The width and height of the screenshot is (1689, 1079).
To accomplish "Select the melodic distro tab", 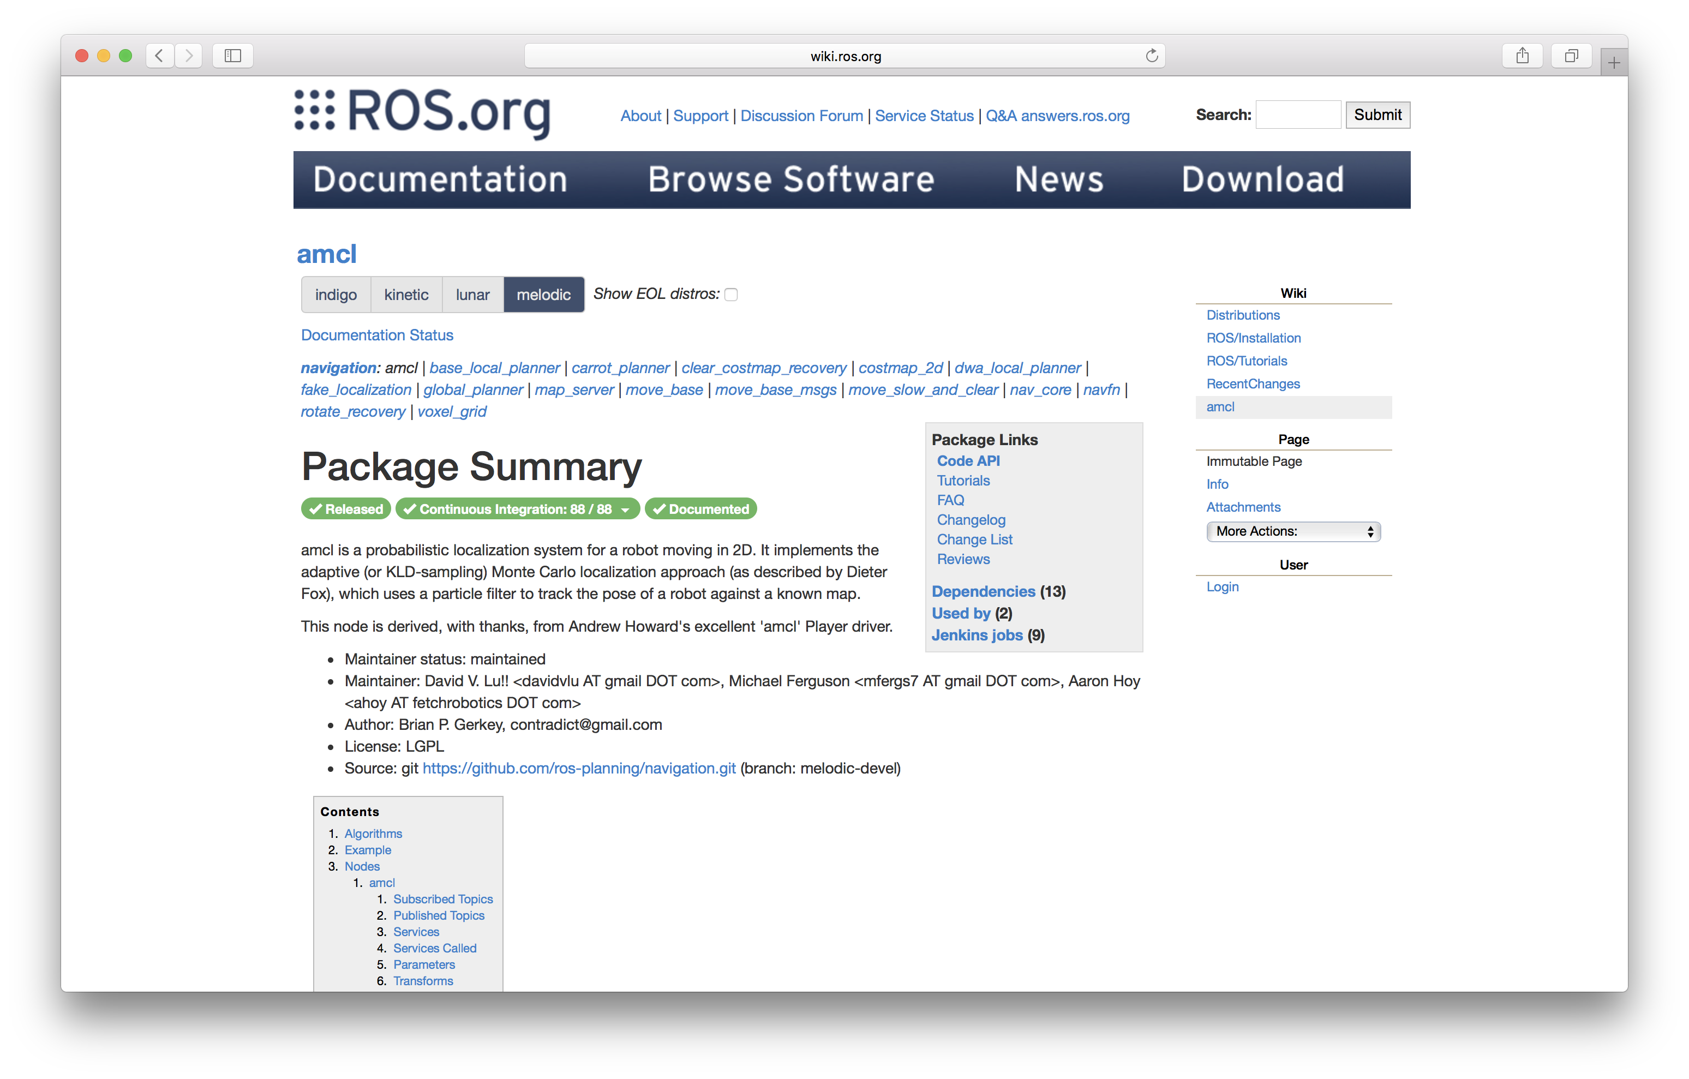I will point(543,295).
